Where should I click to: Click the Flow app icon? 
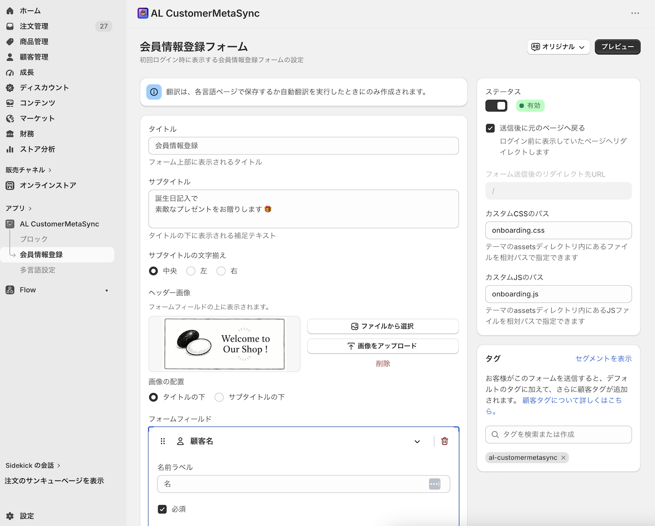[10, 290]
